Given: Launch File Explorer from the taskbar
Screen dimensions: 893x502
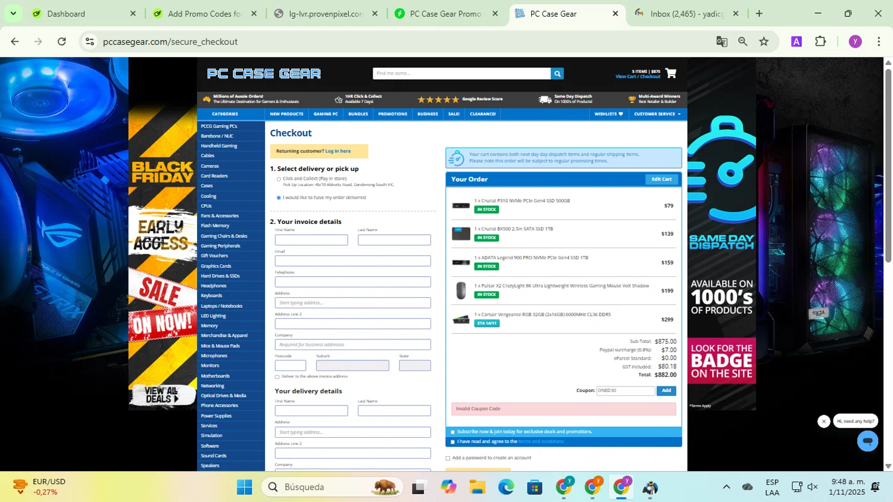Looking at the screenshot, I should tap(477, 487).
